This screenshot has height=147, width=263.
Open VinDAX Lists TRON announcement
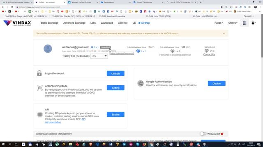[158, 16]
